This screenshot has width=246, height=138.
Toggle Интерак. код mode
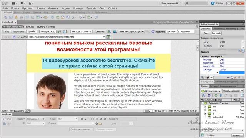point(48,31)
